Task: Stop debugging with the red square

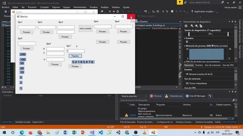Action: [x=114, y=11]
